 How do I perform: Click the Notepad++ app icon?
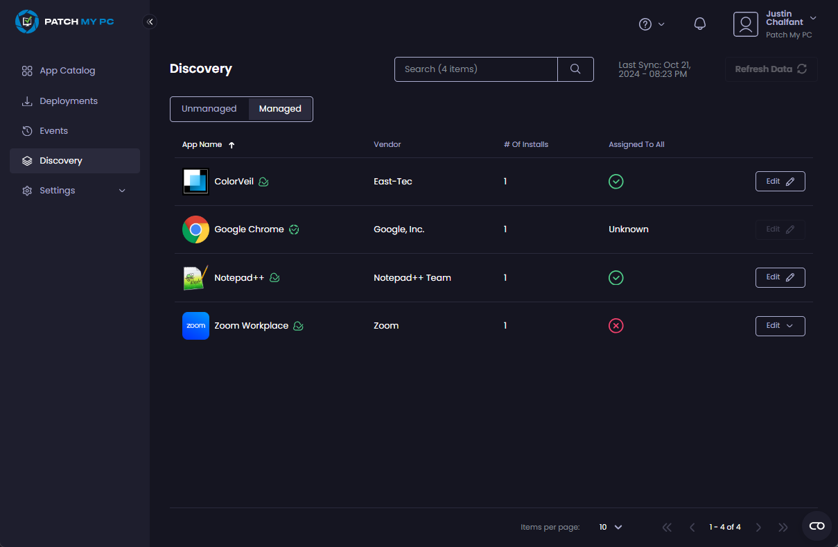(x=195, y=278)
